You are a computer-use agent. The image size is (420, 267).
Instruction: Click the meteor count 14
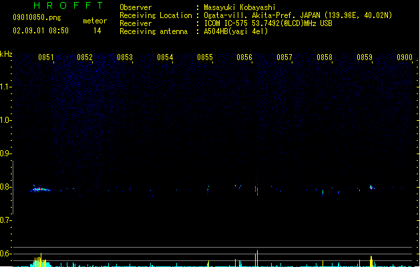[97, 31]
